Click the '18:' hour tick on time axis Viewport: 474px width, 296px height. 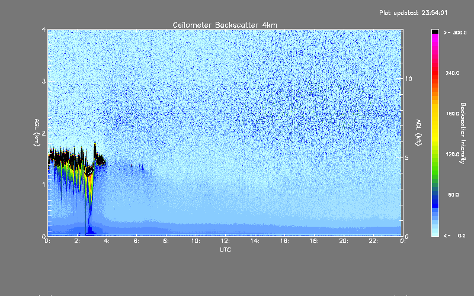tap(314, 241)
